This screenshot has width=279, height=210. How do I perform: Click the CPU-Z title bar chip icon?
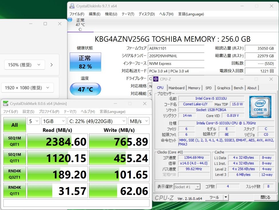tap(156, 79)
